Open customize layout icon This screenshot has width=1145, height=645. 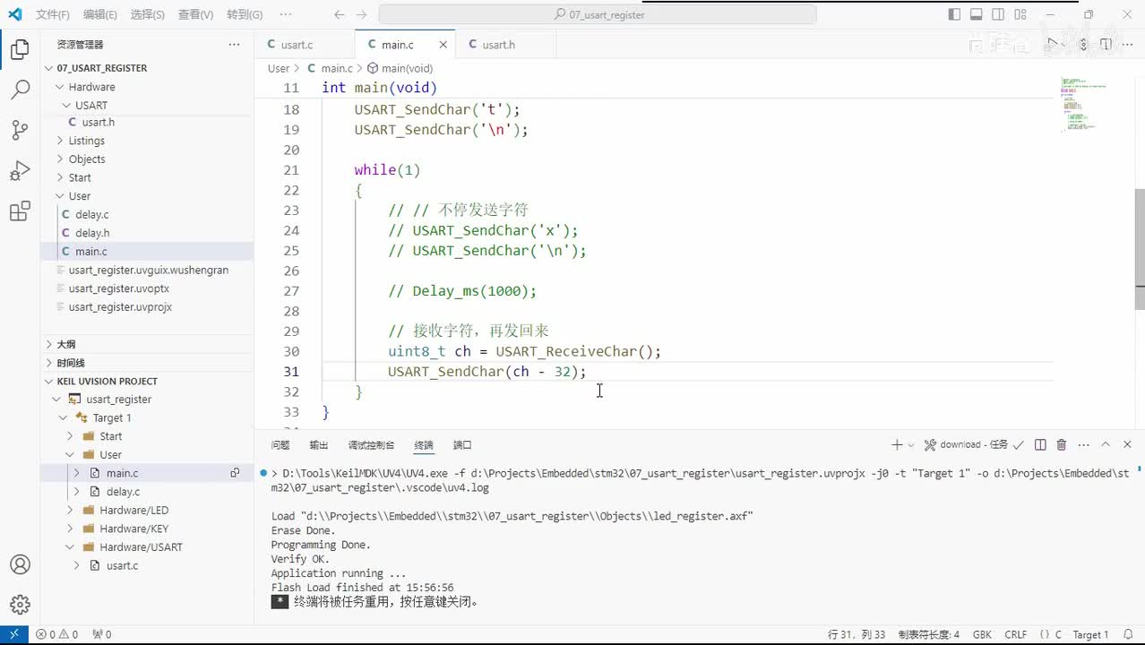click(x=1021, y=14)
